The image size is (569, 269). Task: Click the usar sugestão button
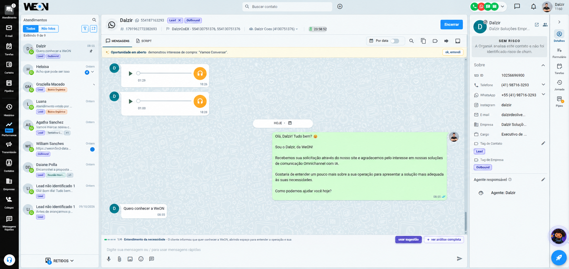408,239
